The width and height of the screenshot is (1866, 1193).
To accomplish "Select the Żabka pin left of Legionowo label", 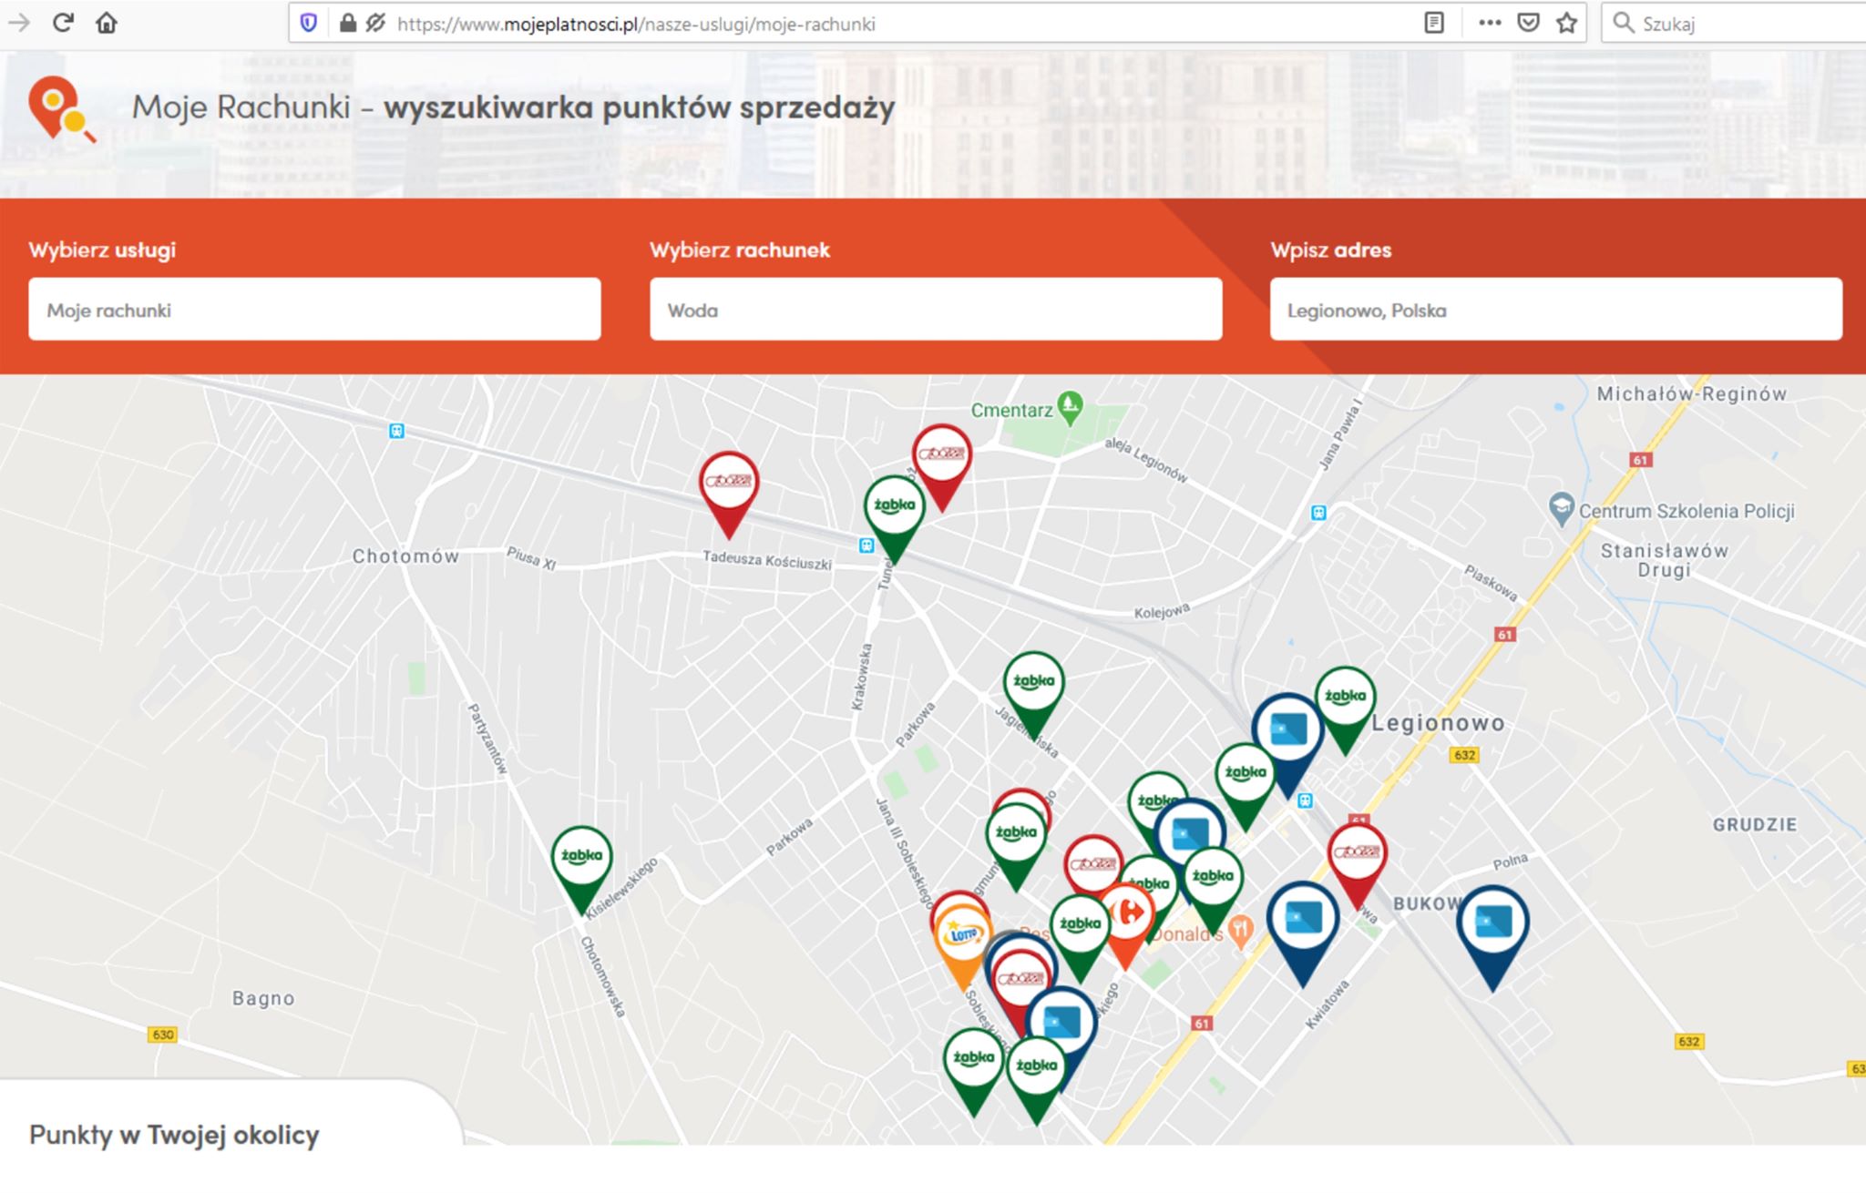I will [x=1345, y=698].
